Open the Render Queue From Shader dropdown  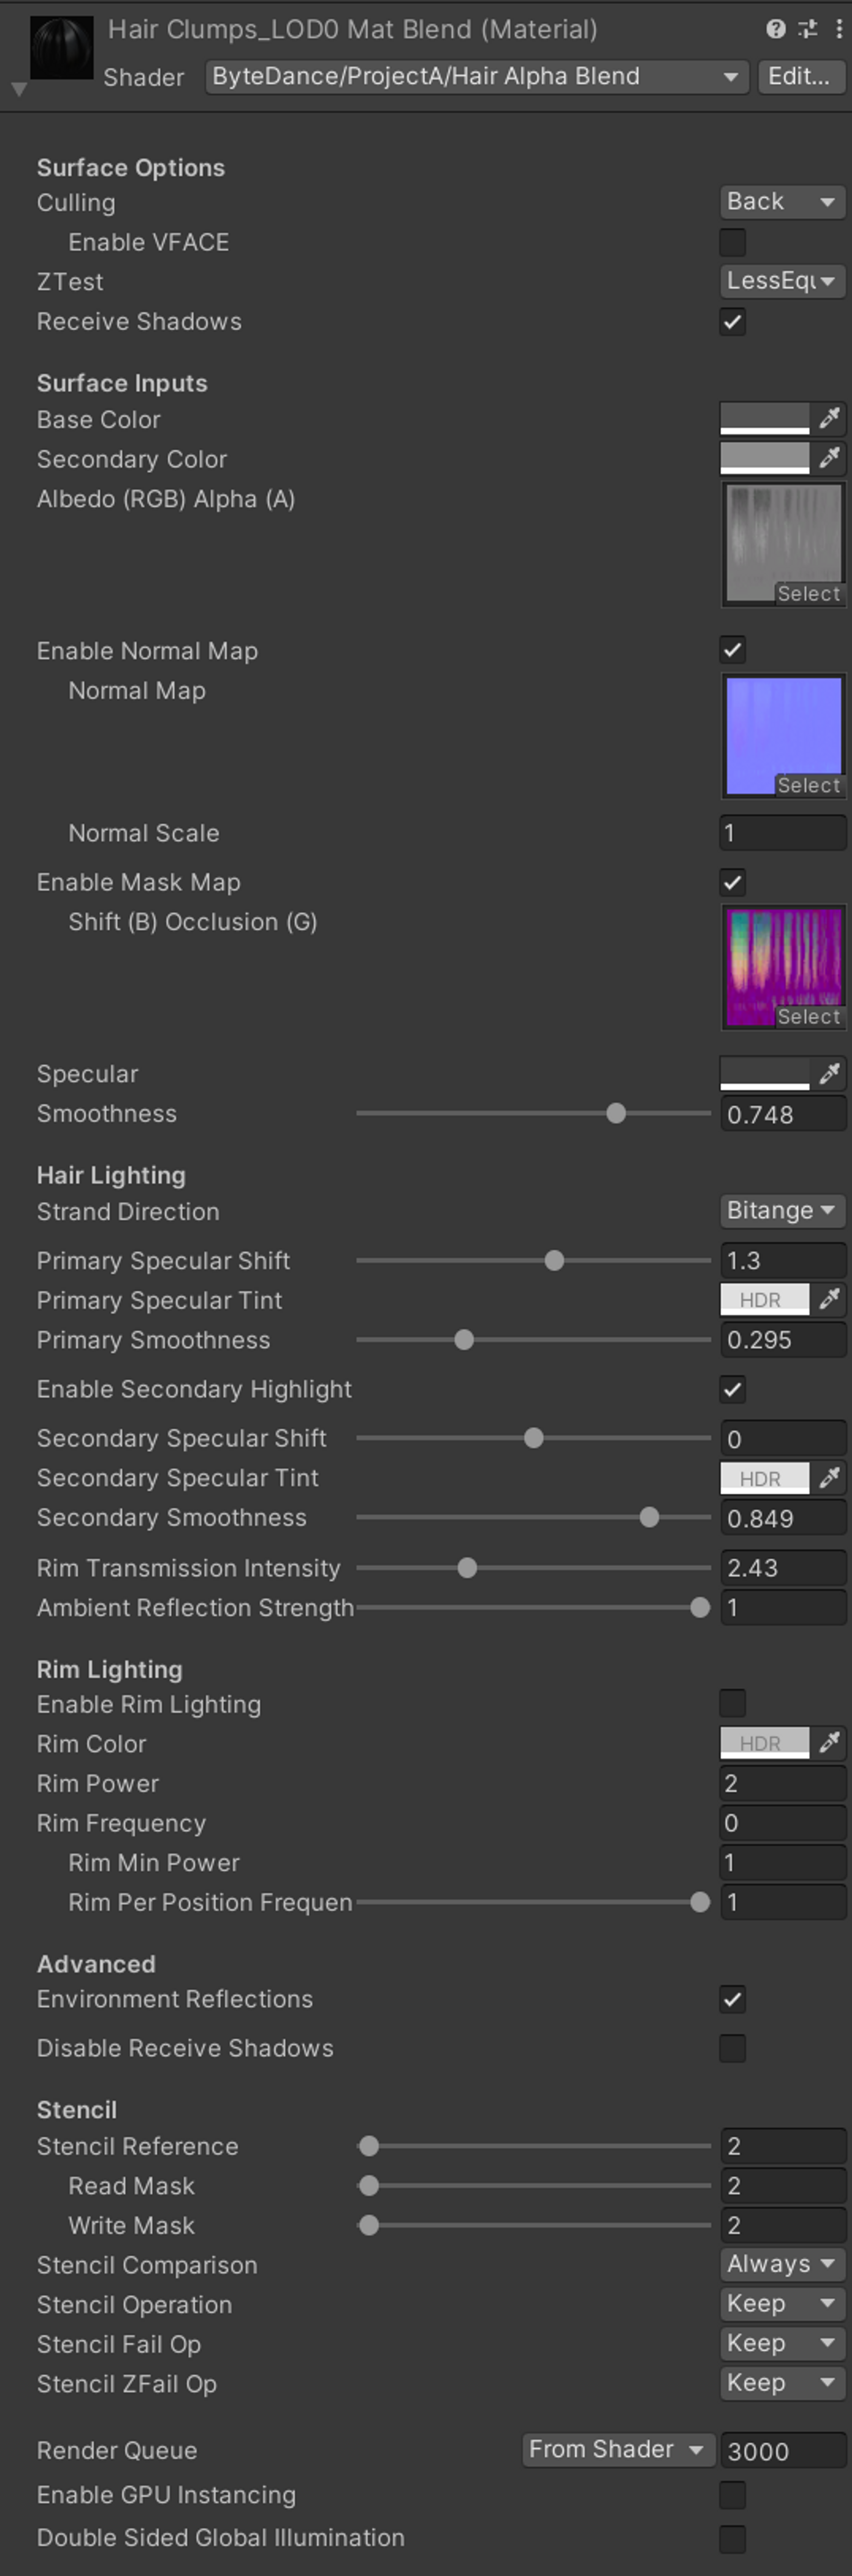617,2450
